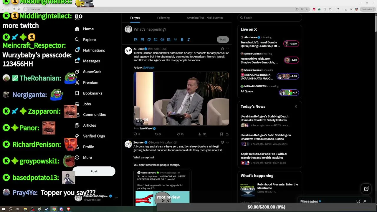
Task: Toggle italic formatting in composer
Action: click(x=189, y=39)
